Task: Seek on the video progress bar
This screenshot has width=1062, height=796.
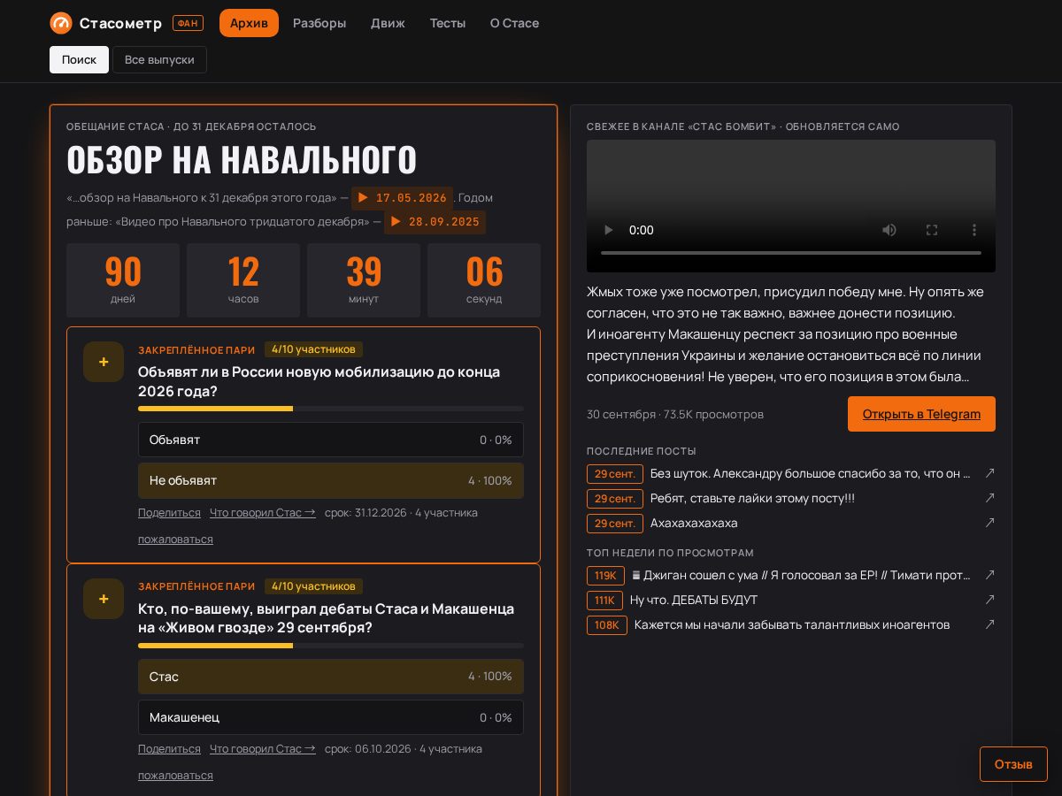Action: point(791,253)
